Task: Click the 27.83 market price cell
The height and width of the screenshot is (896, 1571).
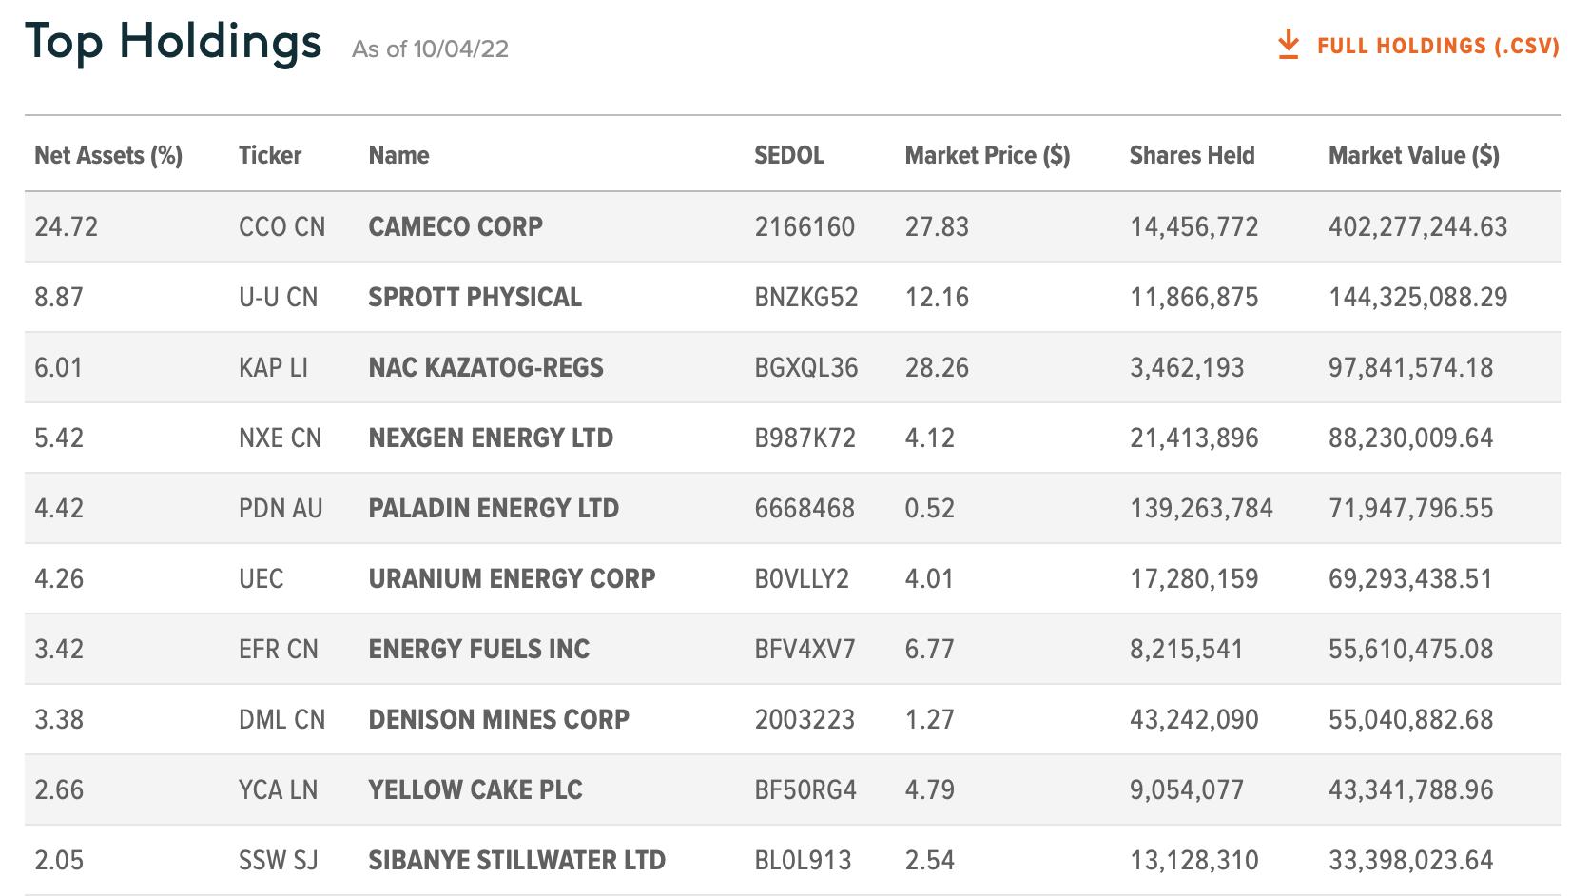Action: (937, 226)
